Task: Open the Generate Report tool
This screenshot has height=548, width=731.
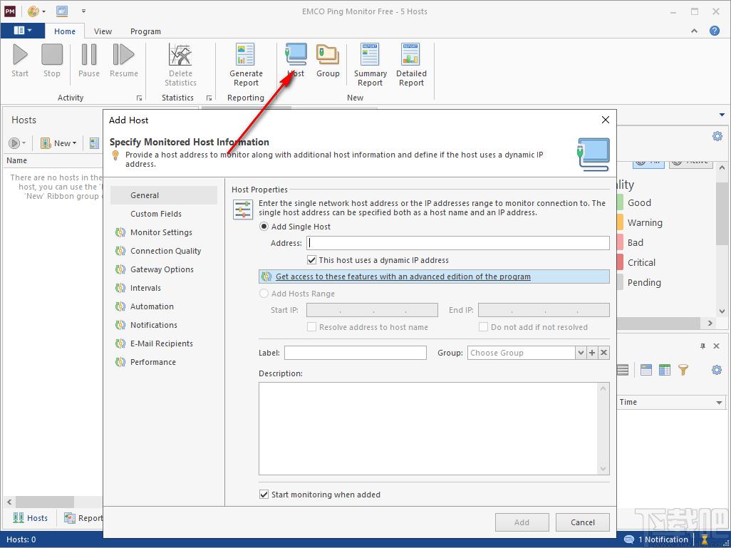Action: coord(246,66)
